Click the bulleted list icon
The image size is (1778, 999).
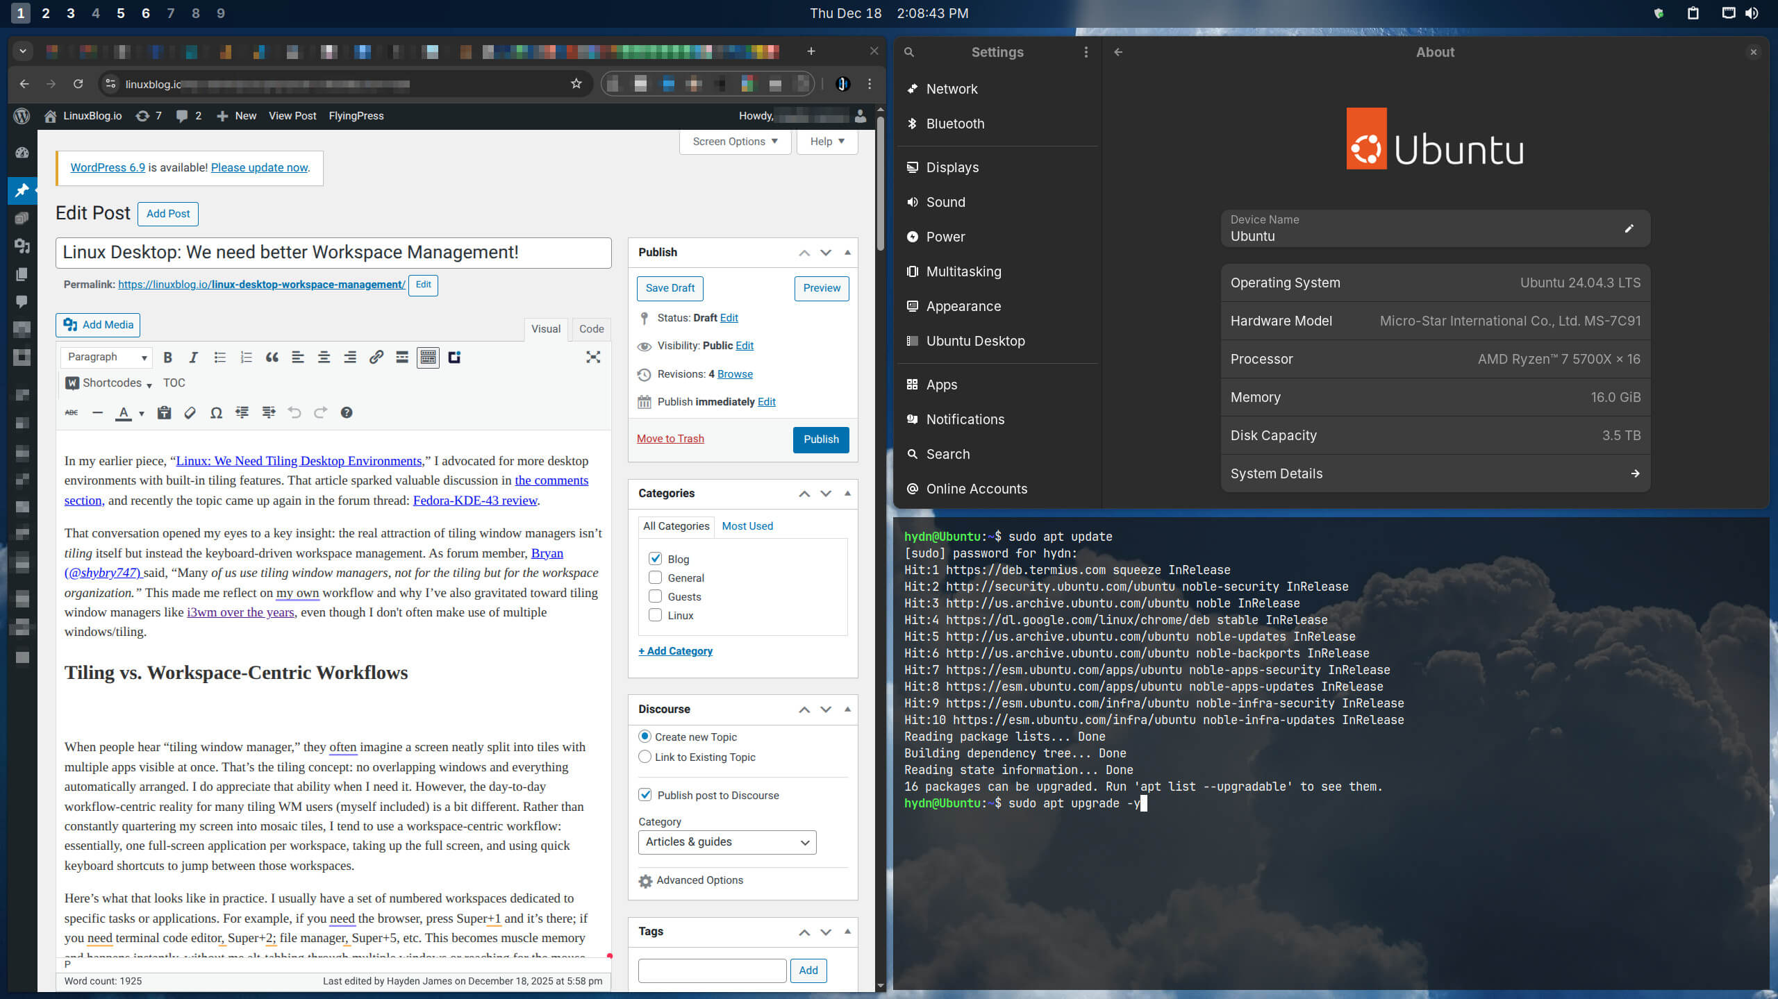[219, 358]
